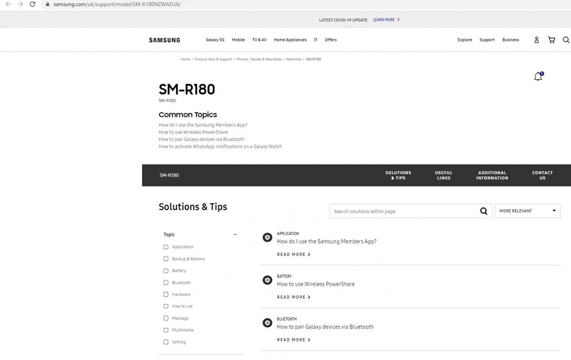Click the Home breadcrumb link

click(186, 59)
